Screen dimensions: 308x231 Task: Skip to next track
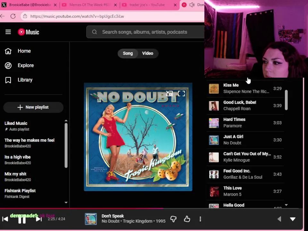click(39, 219)
